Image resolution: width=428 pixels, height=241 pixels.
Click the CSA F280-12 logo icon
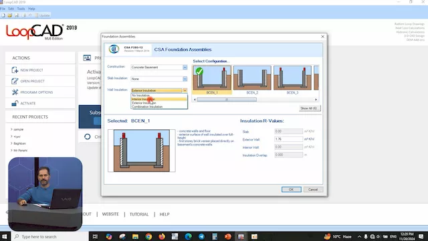[114, 49]
